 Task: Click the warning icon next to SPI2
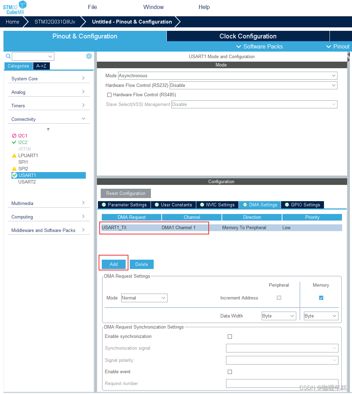14,169
